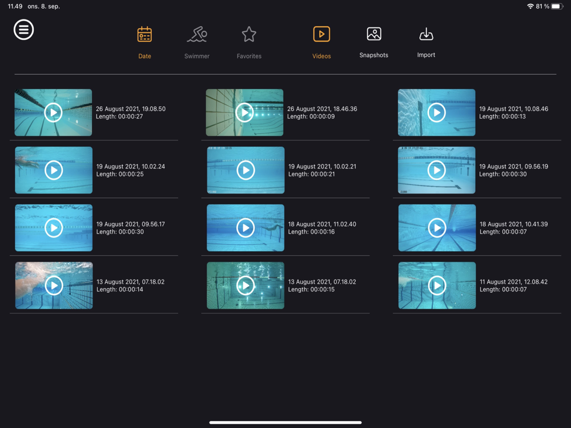This screenshot has width=571, height=428.
Task: Play video from 19 August 2021, 10.02.21
Action: pyautogui.click(x=246, y=170)
